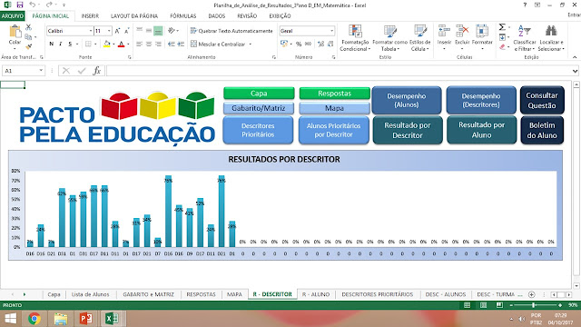The image size is (581, 327).
Task: Toggle bold N formatting
Action: click(51, 44)
